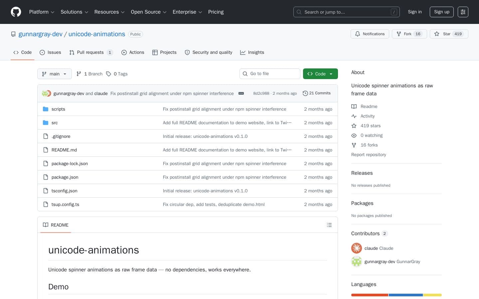Click the Sign in link
479x299 pixels.
415,12
